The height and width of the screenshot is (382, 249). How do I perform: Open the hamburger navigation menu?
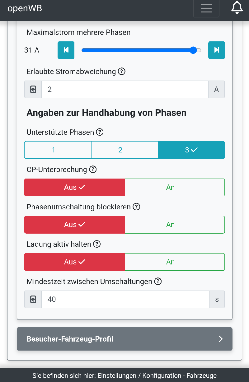click(206, 8)
